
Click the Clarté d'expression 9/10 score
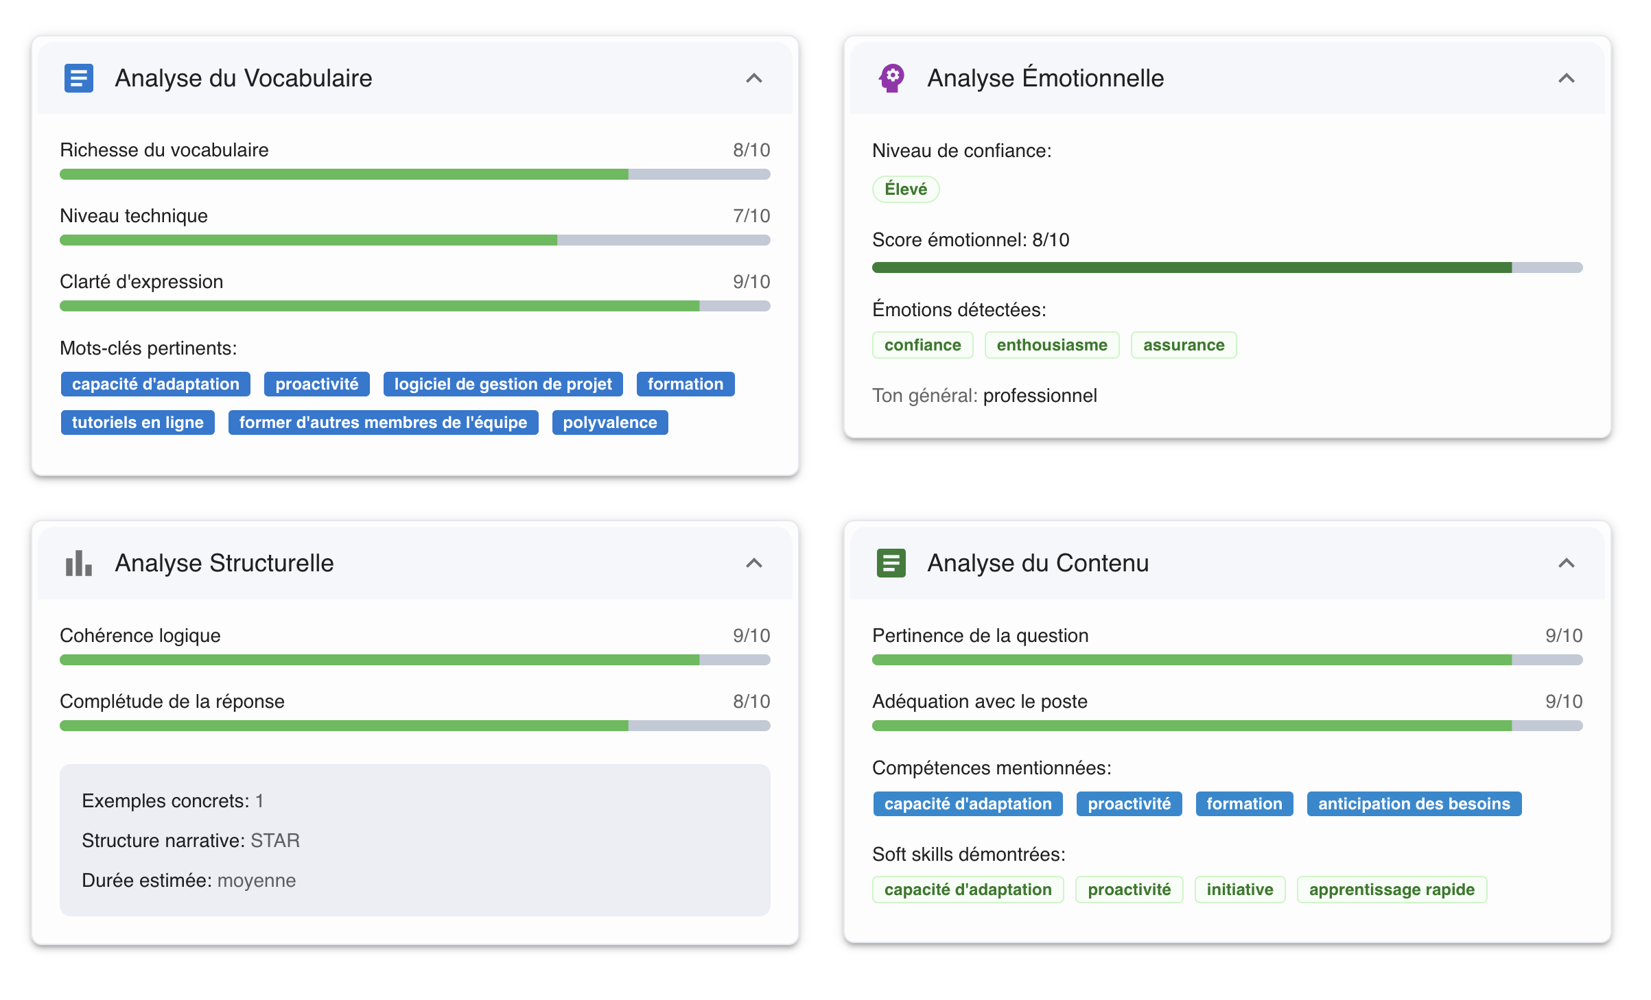[x=751, y=282]
